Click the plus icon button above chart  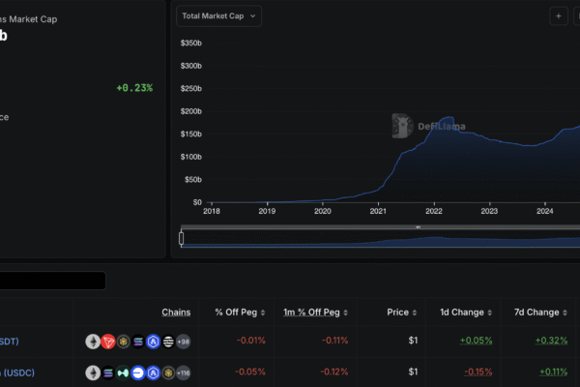coord(559,15)
